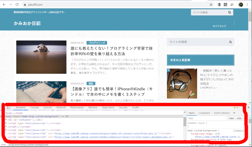
Task: Open the iPhoneのKindle memo article title
Action: [112, 92]
